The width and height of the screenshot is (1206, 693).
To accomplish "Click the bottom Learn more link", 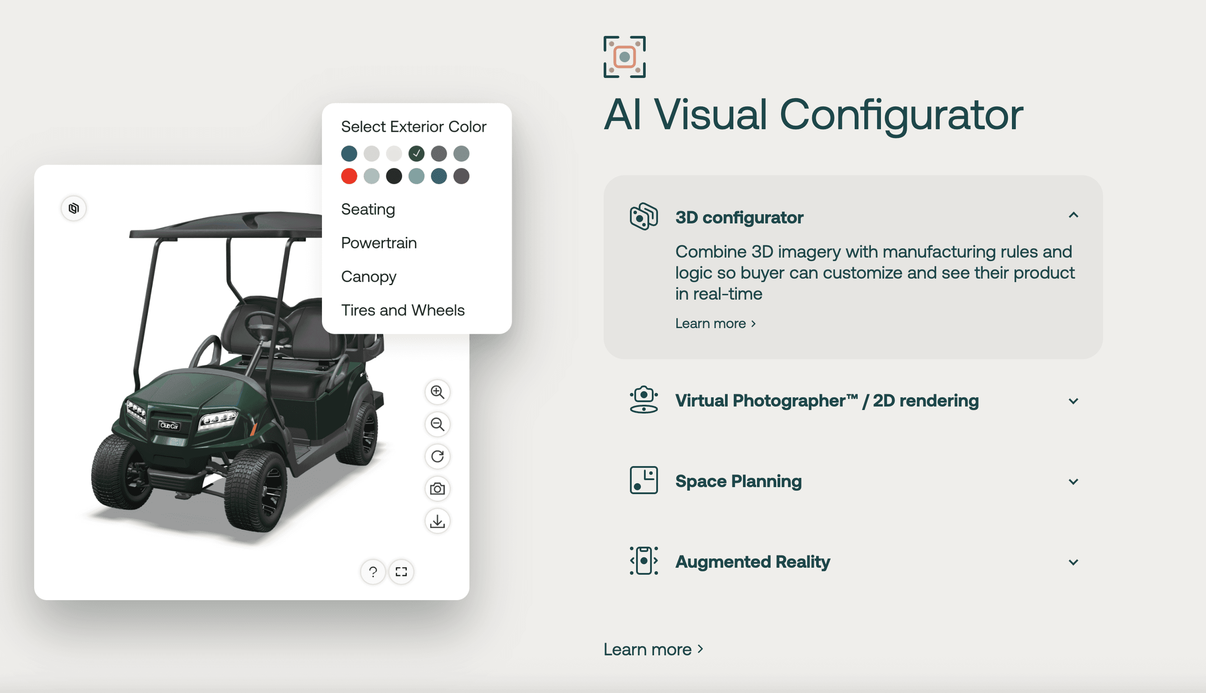I will [x=653, y=650].
